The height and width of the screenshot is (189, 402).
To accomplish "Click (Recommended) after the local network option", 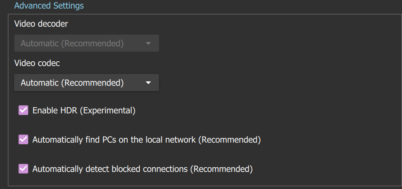I will 229,140.
